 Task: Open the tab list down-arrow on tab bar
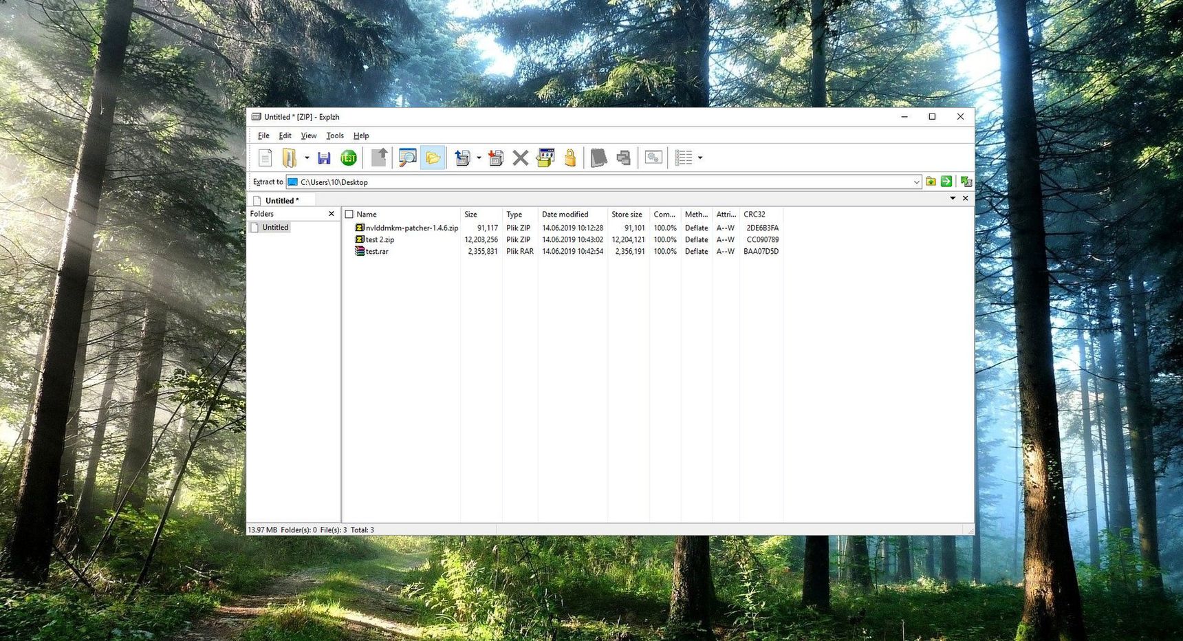tap(953, 198)
